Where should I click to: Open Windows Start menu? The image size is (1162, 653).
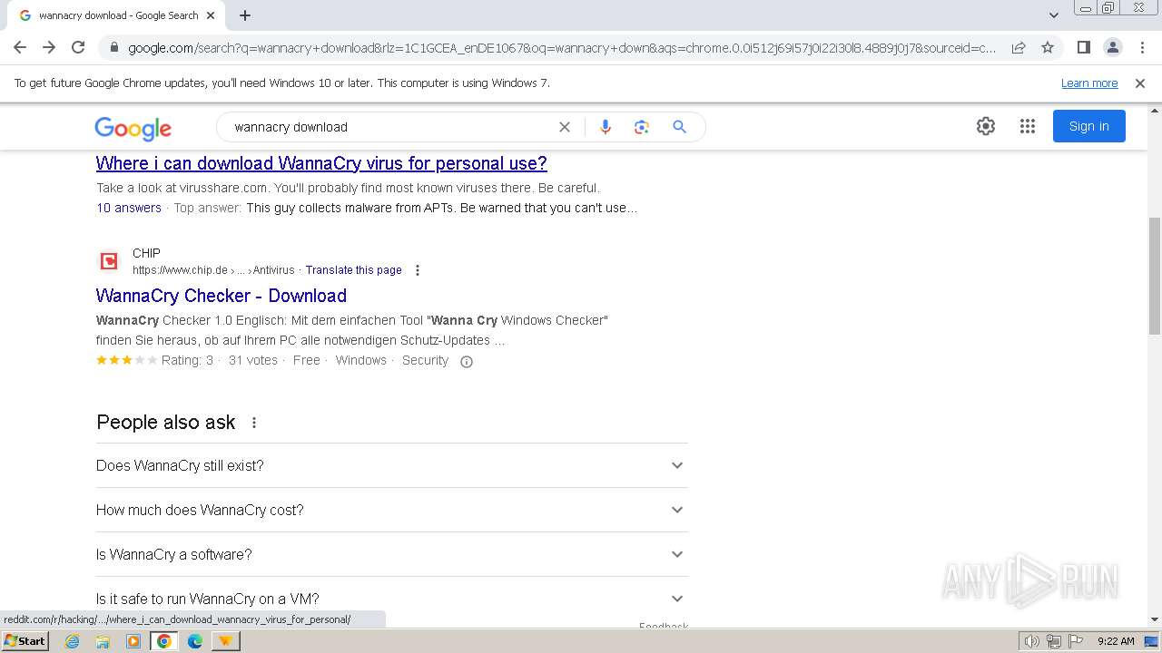coord(25,640)
